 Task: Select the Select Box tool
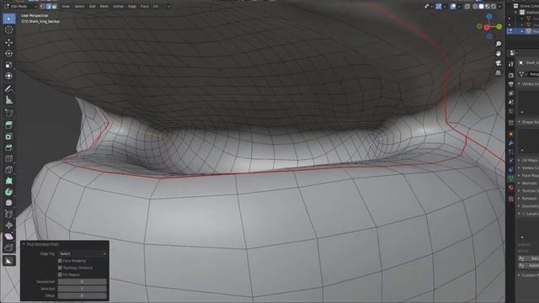coord(9,19)
